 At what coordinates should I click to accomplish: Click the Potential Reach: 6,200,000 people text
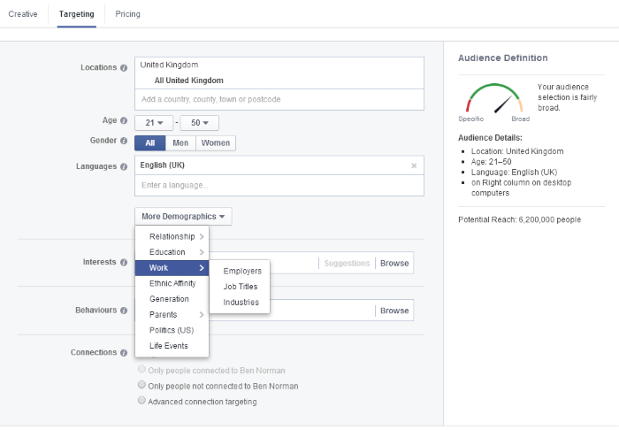520,220
